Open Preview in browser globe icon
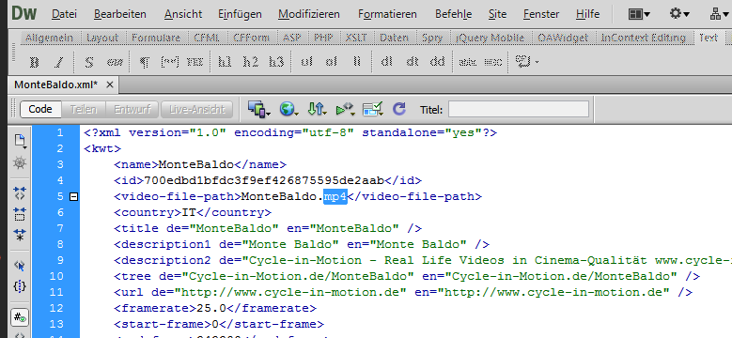 (289, 109)
